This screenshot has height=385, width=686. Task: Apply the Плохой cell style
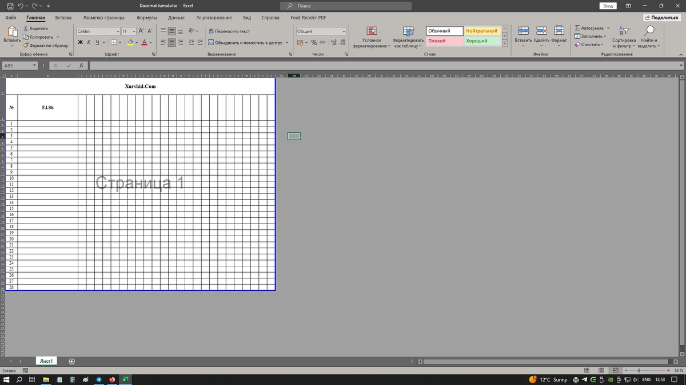click(444, 41)
